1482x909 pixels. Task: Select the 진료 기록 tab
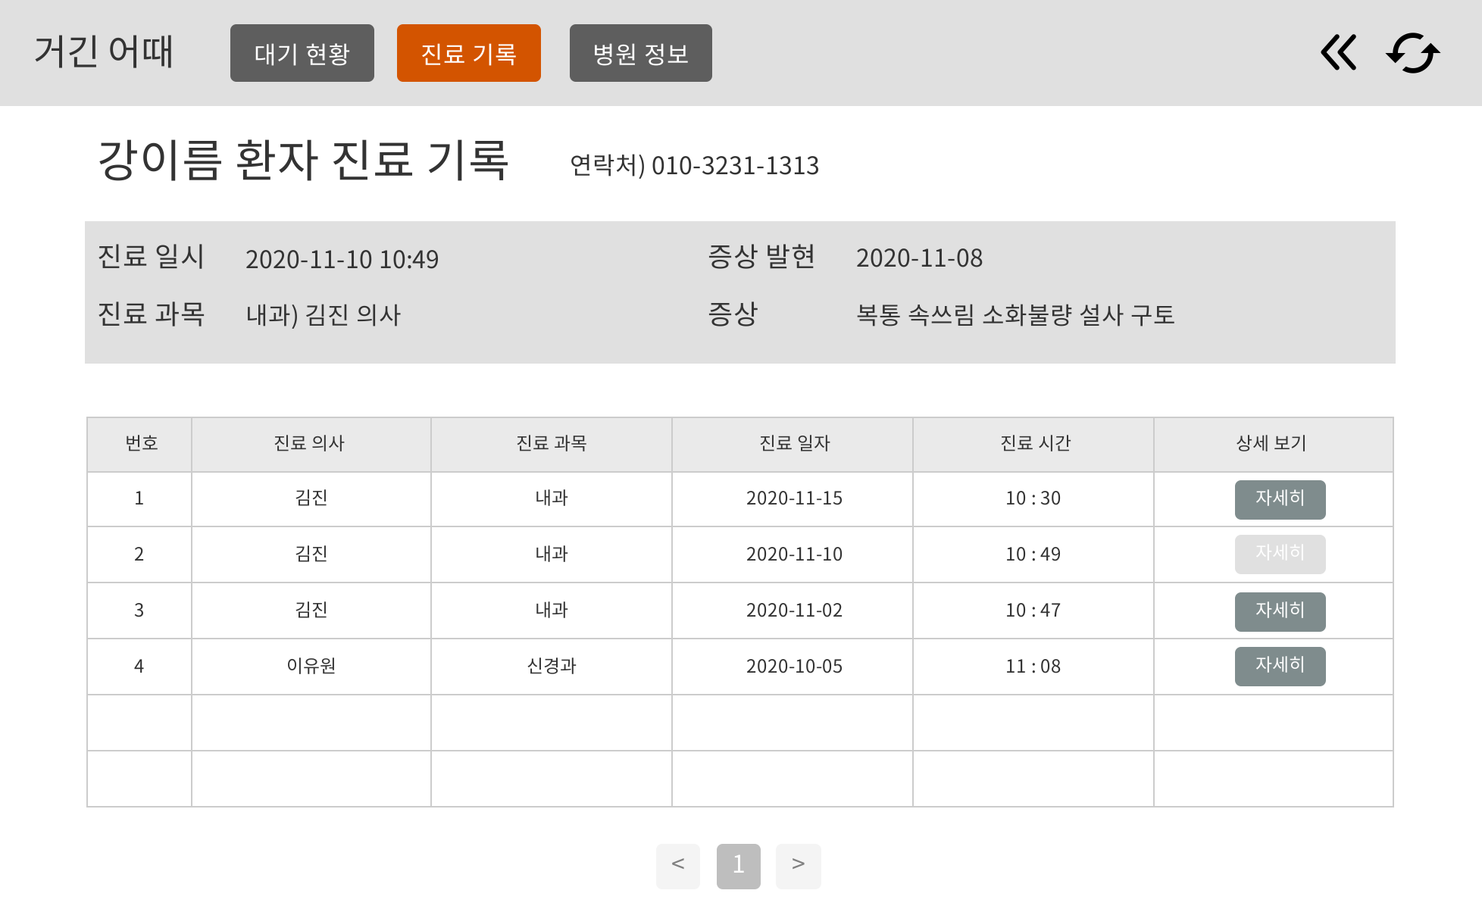(x=468, y=53)
